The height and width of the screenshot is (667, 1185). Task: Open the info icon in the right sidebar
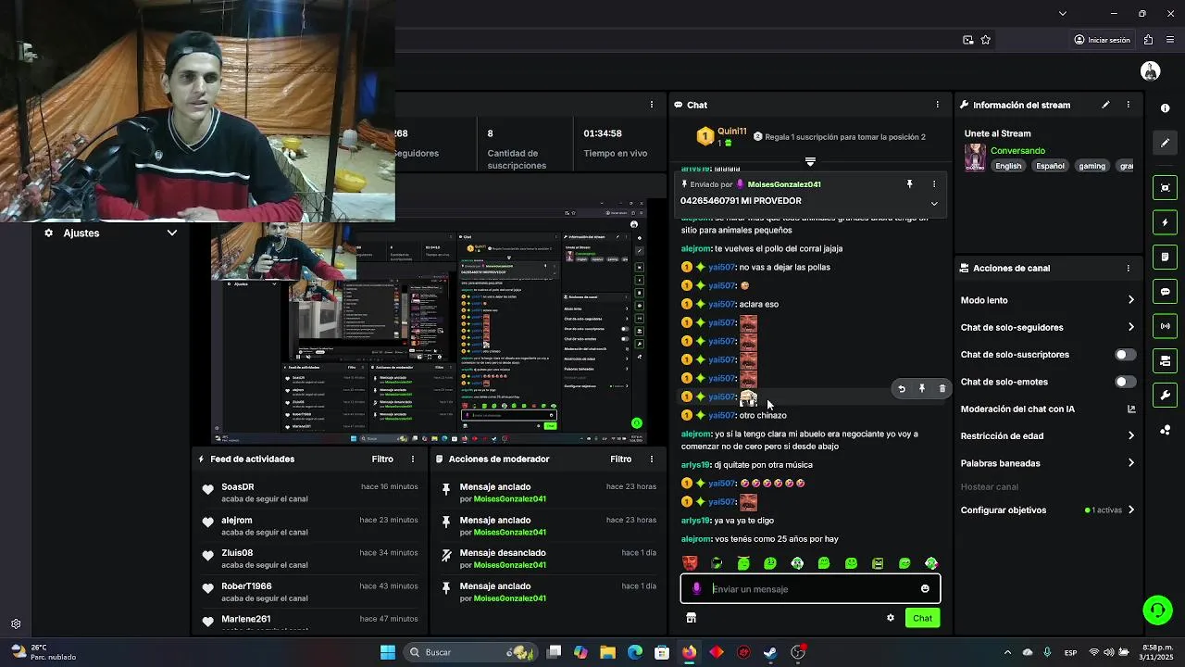[1165, 108]
